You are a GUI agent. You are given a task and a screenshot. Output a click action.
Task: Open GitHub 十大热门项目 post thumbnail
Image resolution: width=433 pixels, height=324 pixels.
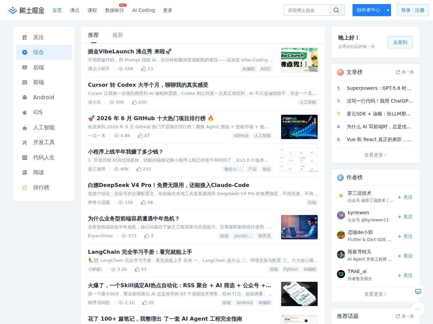click(x=299, y=127)
